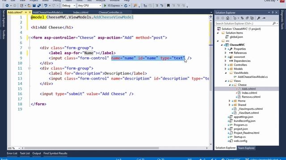This screenshot has height=160, width=286.
Task: Open the Task List tab
Action: [x=25, y=153]
